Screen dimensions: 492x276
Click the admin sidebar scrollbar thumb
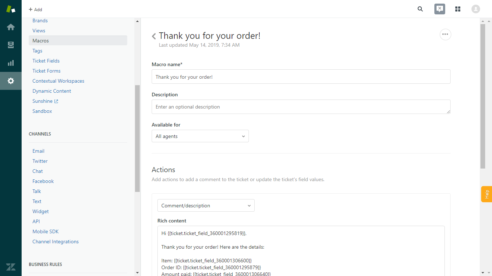tap(137, 138)
